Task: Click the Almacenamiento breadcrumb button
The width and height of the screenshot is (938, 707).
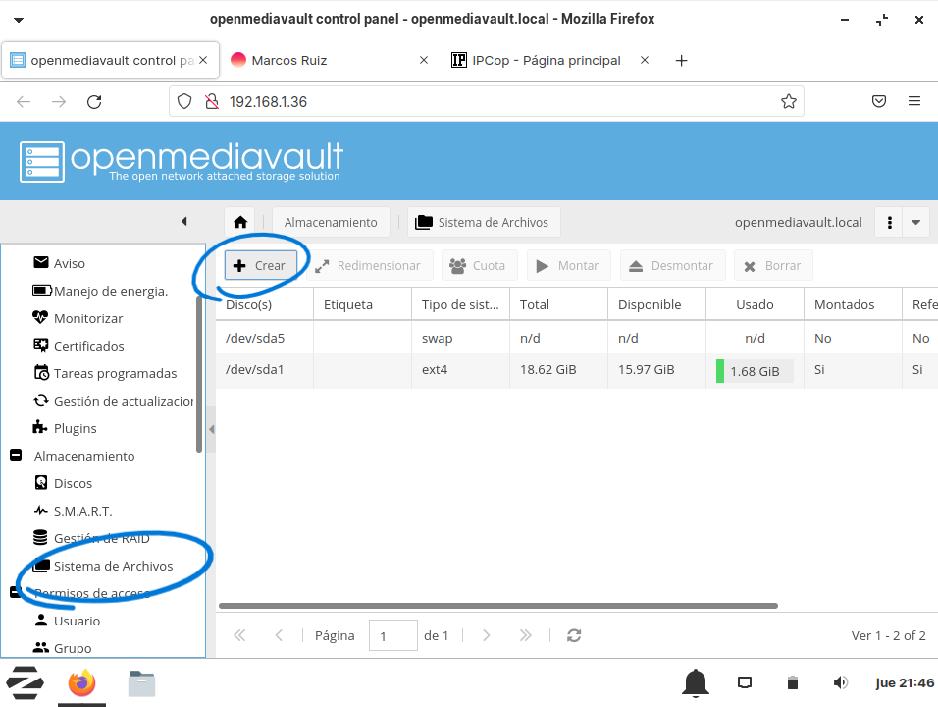Action: (x=331, y=222)
